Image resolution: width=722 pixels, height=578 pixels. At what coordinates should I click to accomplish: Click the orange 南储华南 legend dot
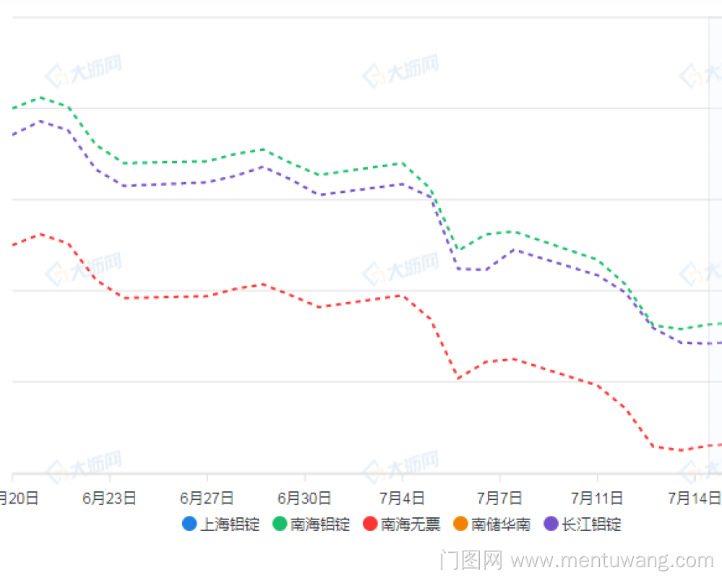[460, 525]
